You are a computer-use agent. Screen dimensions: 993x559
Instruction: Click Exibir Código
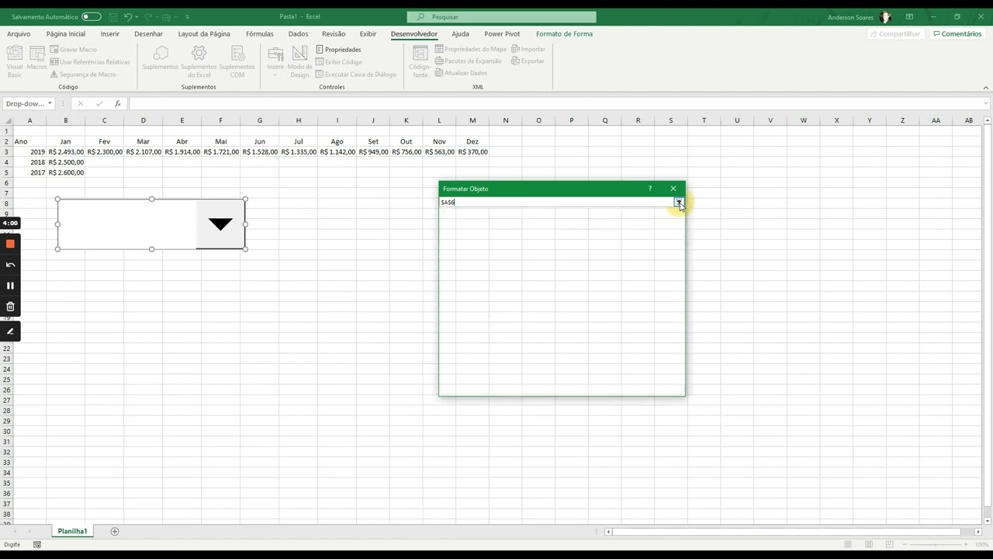coord(339,61)
